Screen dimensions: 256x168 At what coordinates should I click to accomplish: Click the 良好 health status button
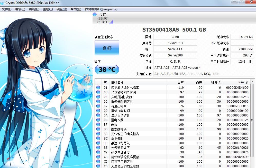107,48
